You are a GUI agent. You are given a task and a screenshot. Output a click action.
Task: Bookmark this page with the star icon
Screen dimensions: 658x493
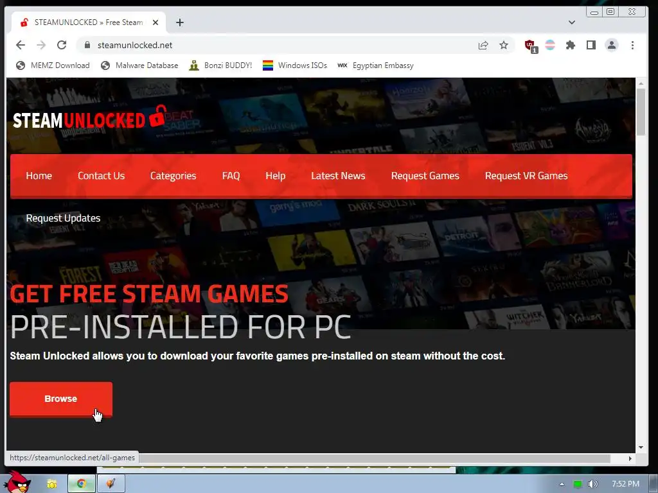(504, 45)
